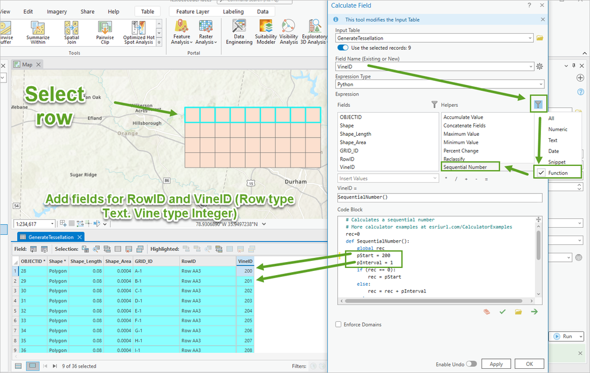Click the Run button
Viewport: 590px width, 373px height.
coord(563,336)
